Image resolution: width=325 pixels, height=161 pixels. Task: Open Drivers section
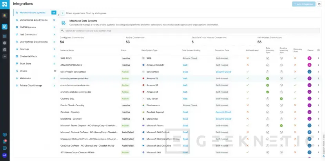pos(24,71)
